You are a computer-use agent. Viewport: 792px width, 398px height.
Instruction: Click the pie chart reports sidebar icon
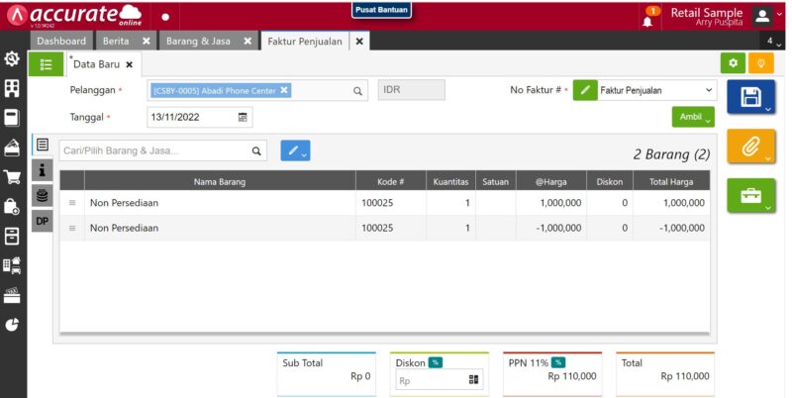point(12,324)
